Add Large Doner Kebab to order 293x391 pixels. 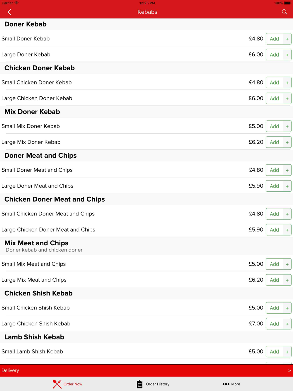point(274,55)
